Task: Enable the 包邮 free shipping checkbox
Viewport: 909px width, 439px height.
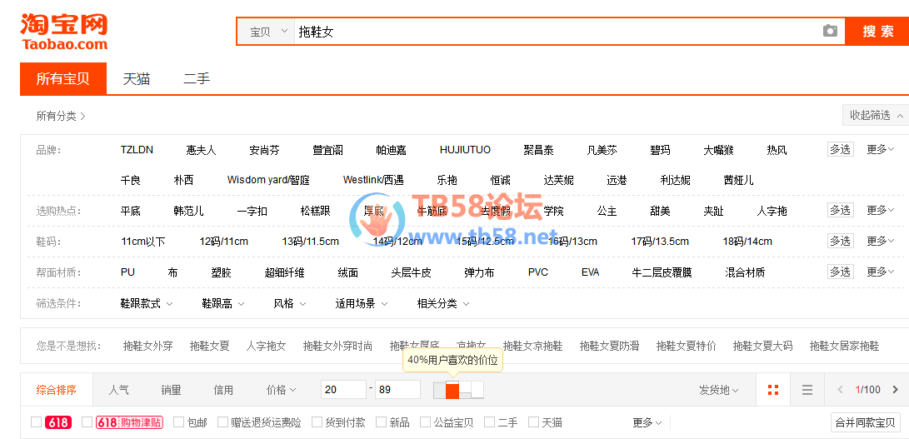Action: 178,422
